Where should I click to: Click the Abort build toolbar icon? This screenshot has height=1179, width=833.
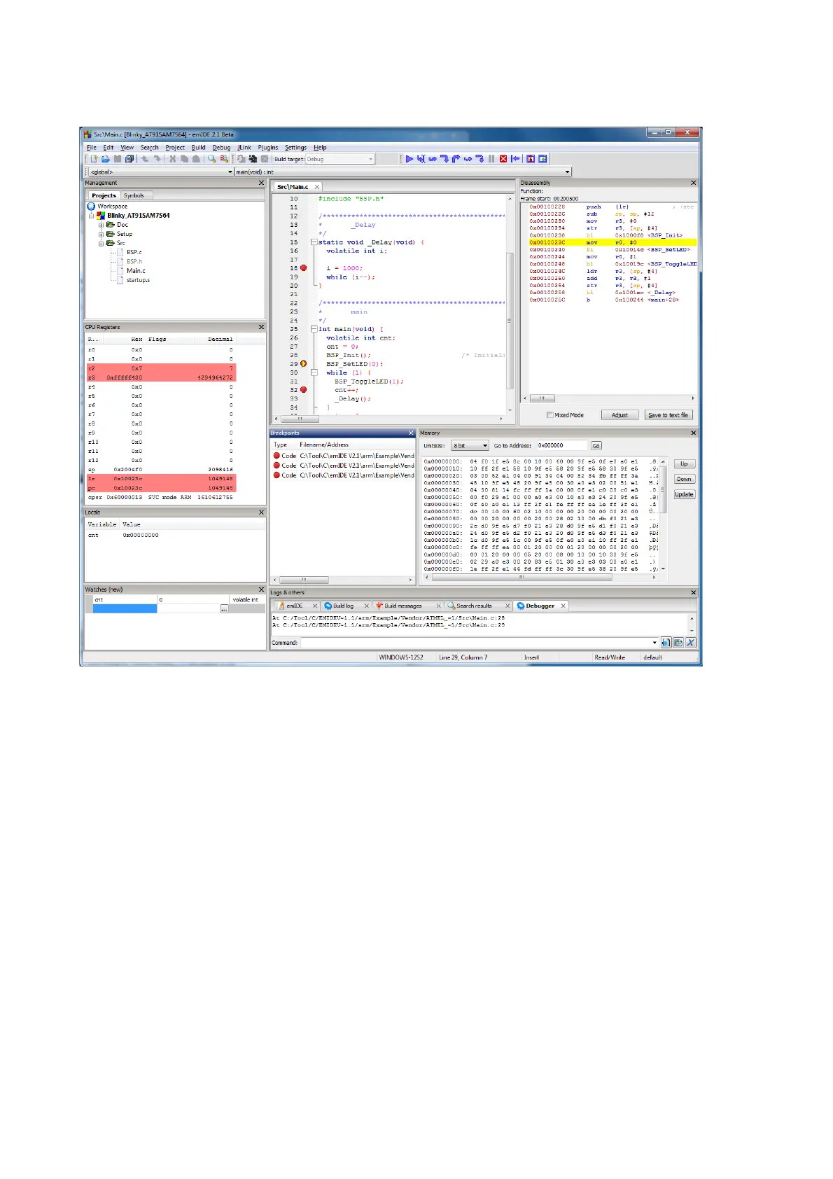pos(265,159)
